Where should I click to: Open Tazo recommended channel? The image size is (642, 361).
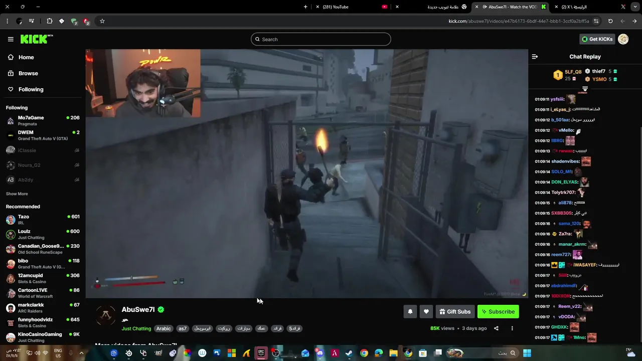click(43, 220)
